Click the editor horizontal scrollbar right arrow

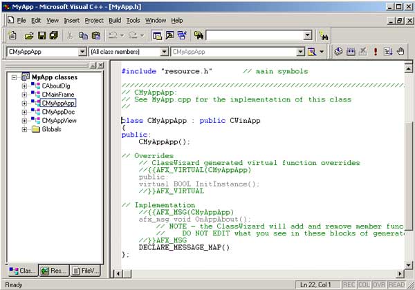point(400,274)
